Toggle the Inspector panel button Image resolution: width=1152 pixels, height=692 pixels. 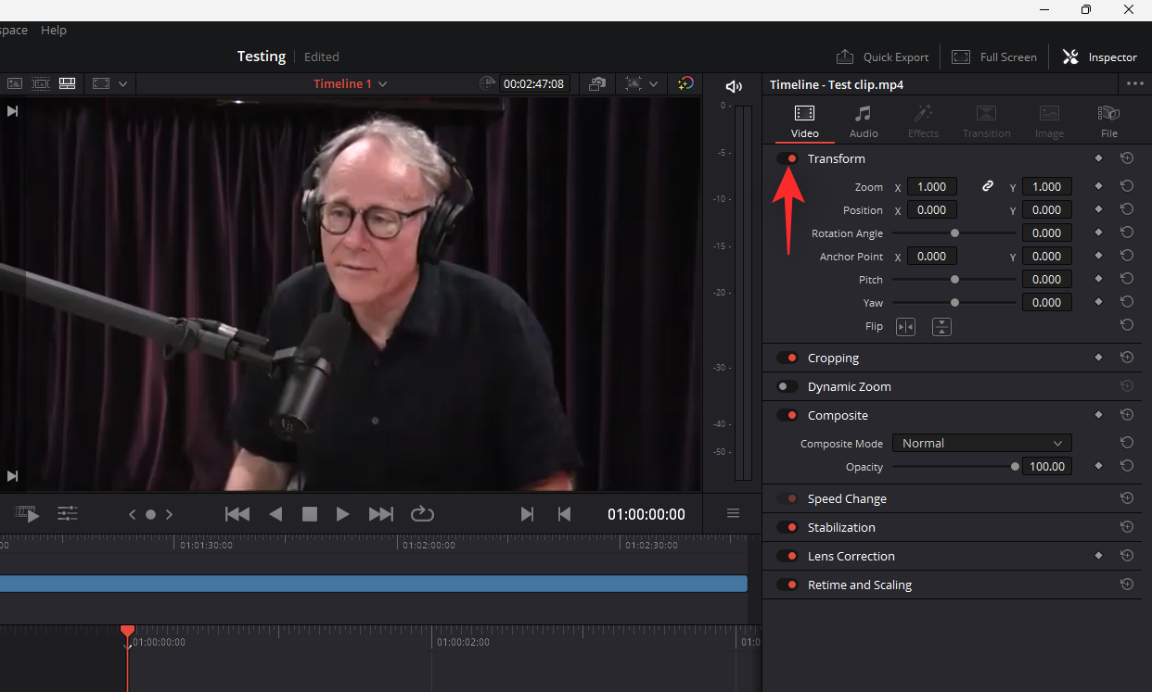coord(1100,57)
